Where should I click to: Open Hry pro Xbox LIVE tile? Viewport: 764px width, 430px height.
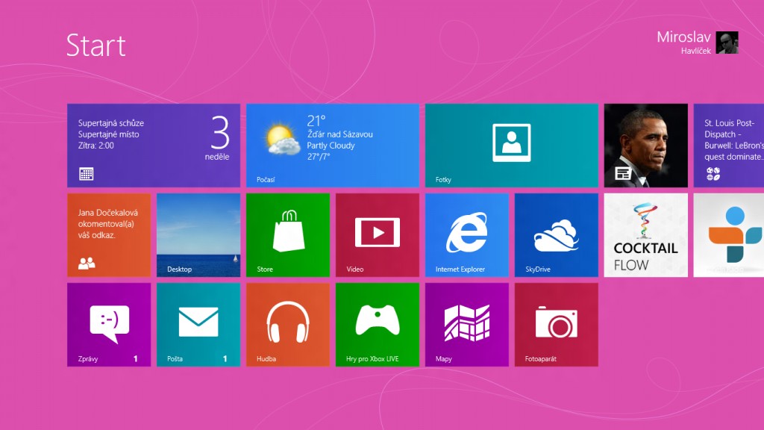point(377,325)
